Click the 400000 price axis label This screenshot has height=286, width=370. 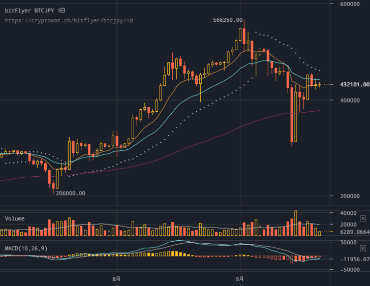pos(349,100)
